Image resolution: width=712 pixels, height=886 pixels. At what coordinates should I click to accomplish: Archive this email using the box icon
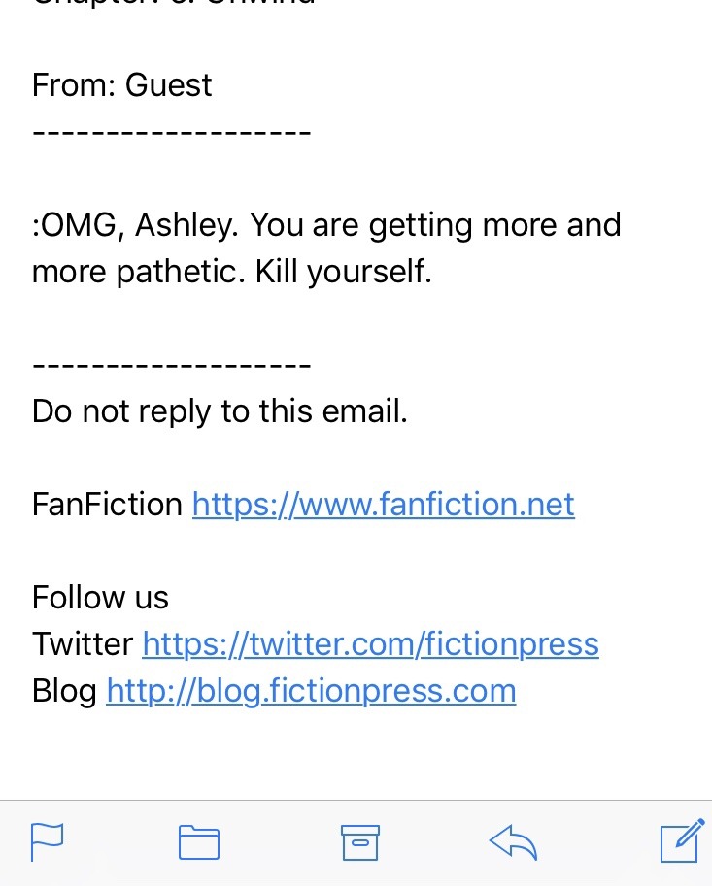tap(359, 841)
